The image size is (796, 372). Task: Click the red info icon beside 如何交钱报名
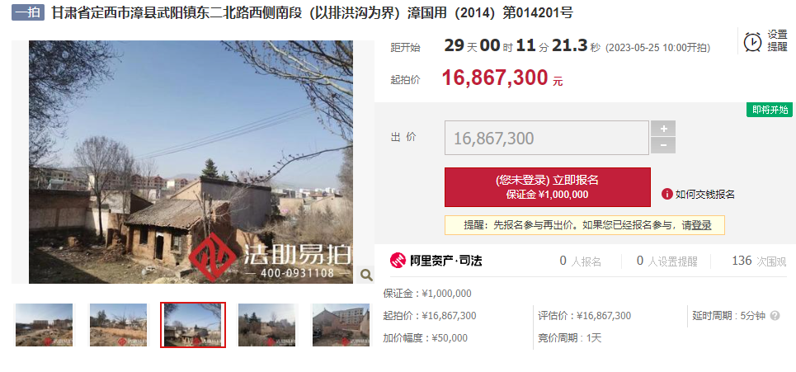tap(667, 194)
